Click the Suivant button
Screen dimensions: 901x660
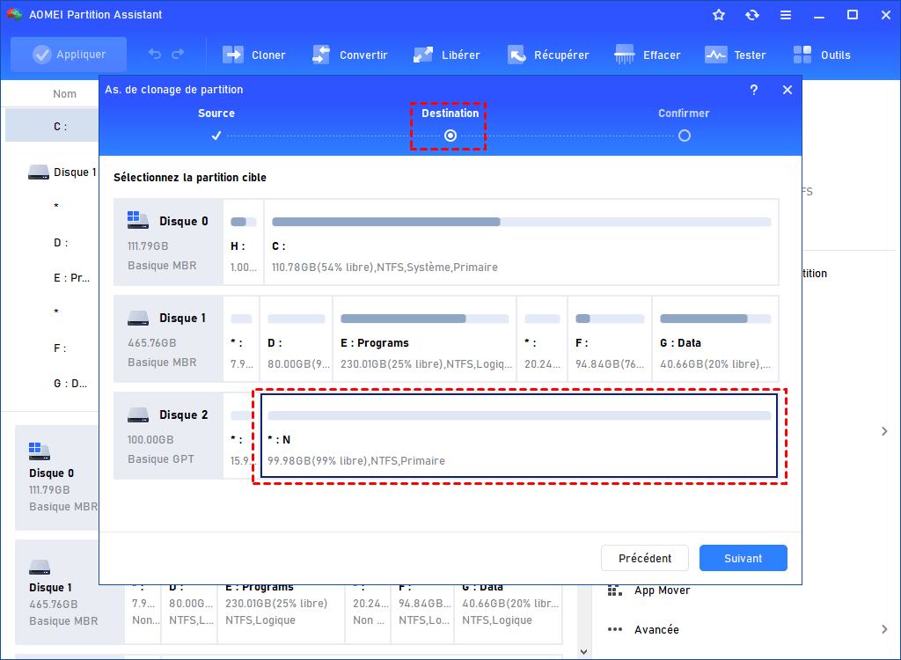point(743,558)
